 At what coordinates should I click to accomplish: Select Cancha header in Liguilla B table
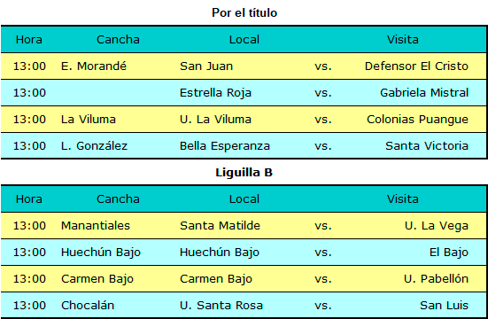(118, 199)
